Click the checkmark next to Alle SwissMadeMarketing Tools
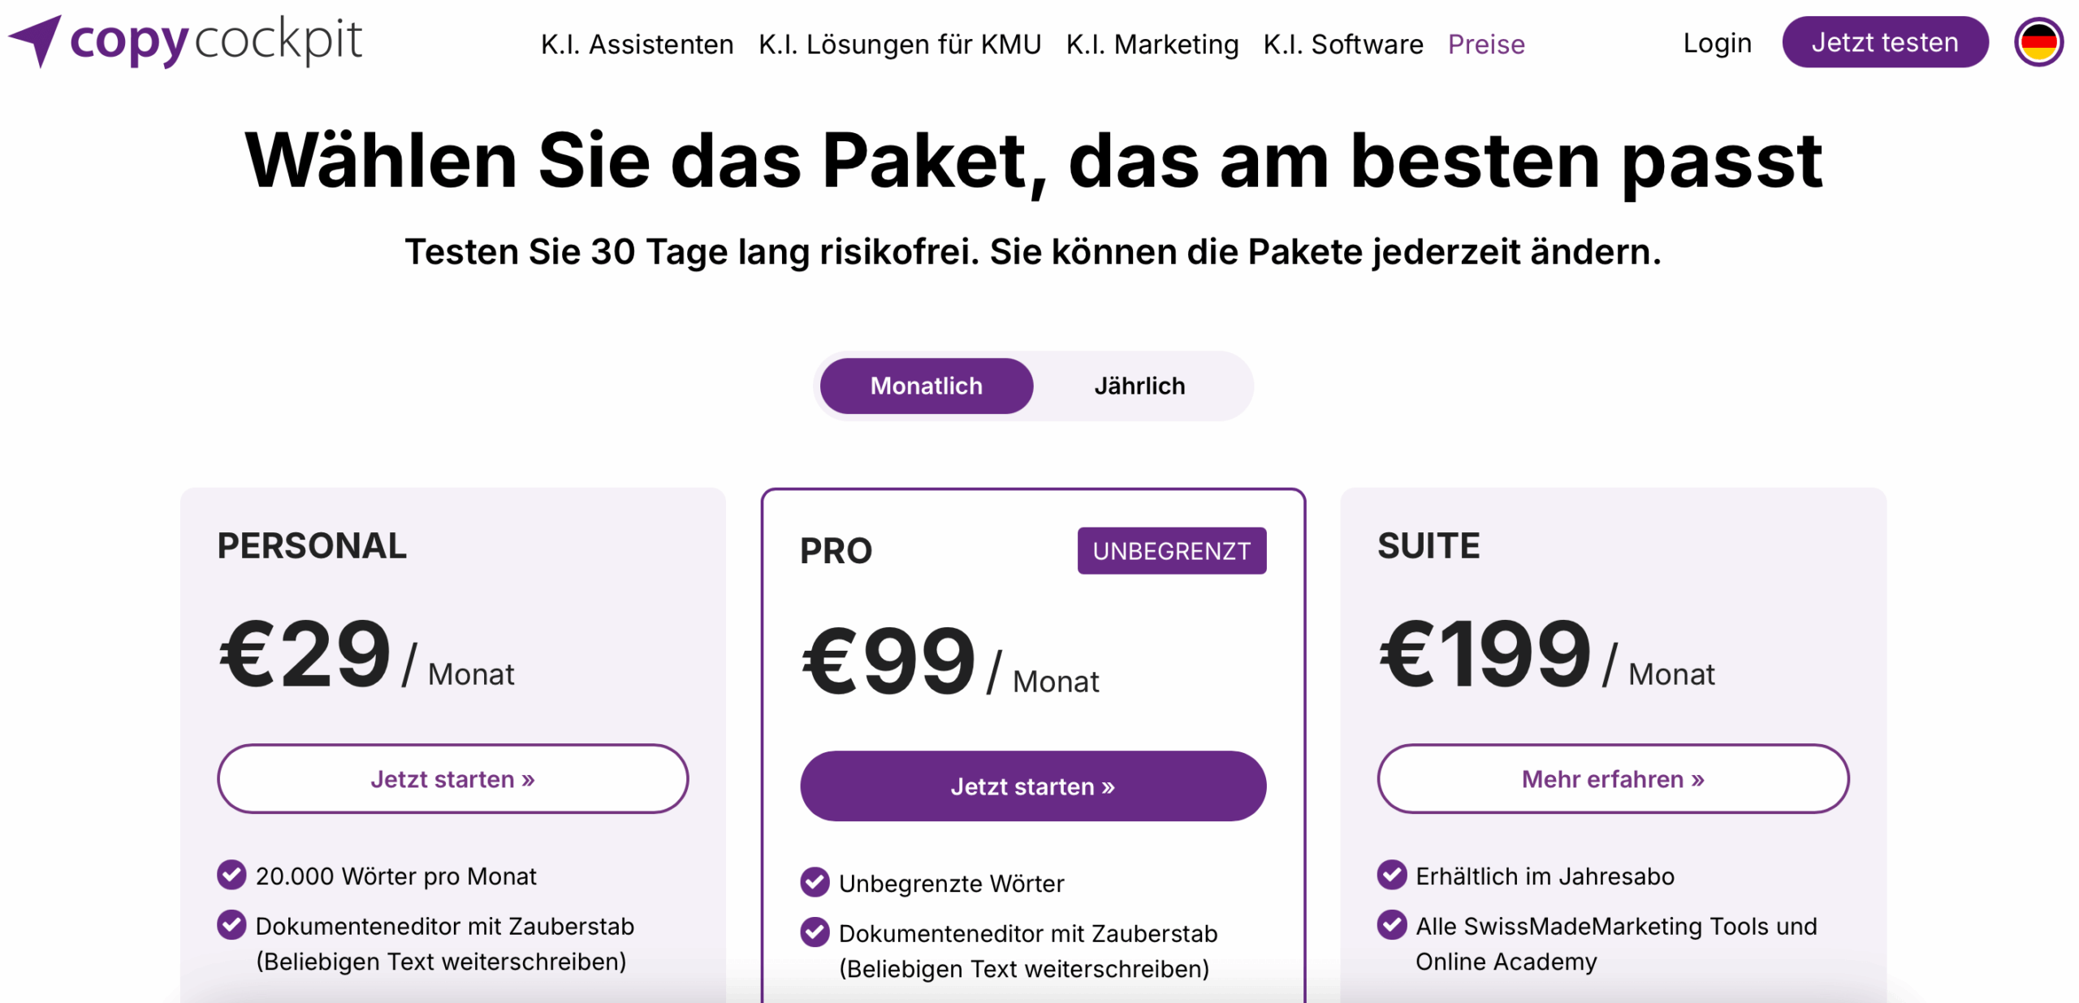Screen dimensions: 2079x1003 click(x=1391, y=924)
